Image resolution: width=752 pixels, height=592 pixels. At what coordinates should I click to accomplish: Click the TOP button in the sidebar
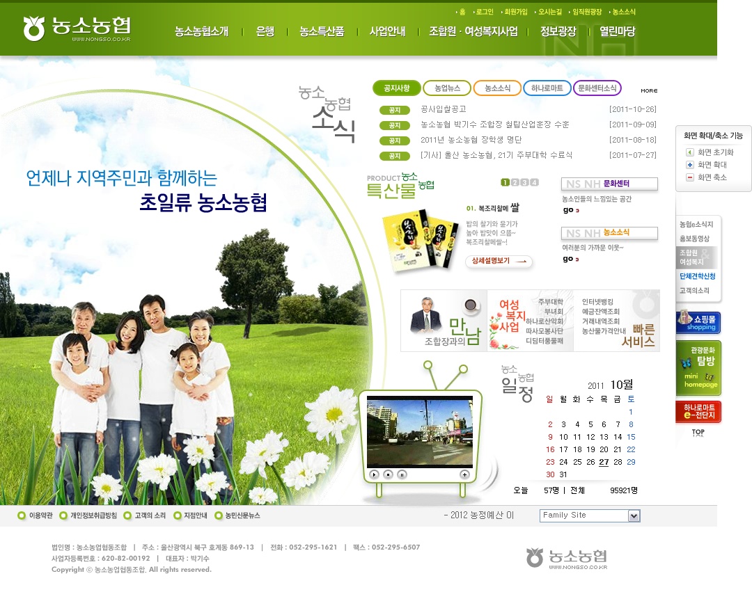[698, 432]
